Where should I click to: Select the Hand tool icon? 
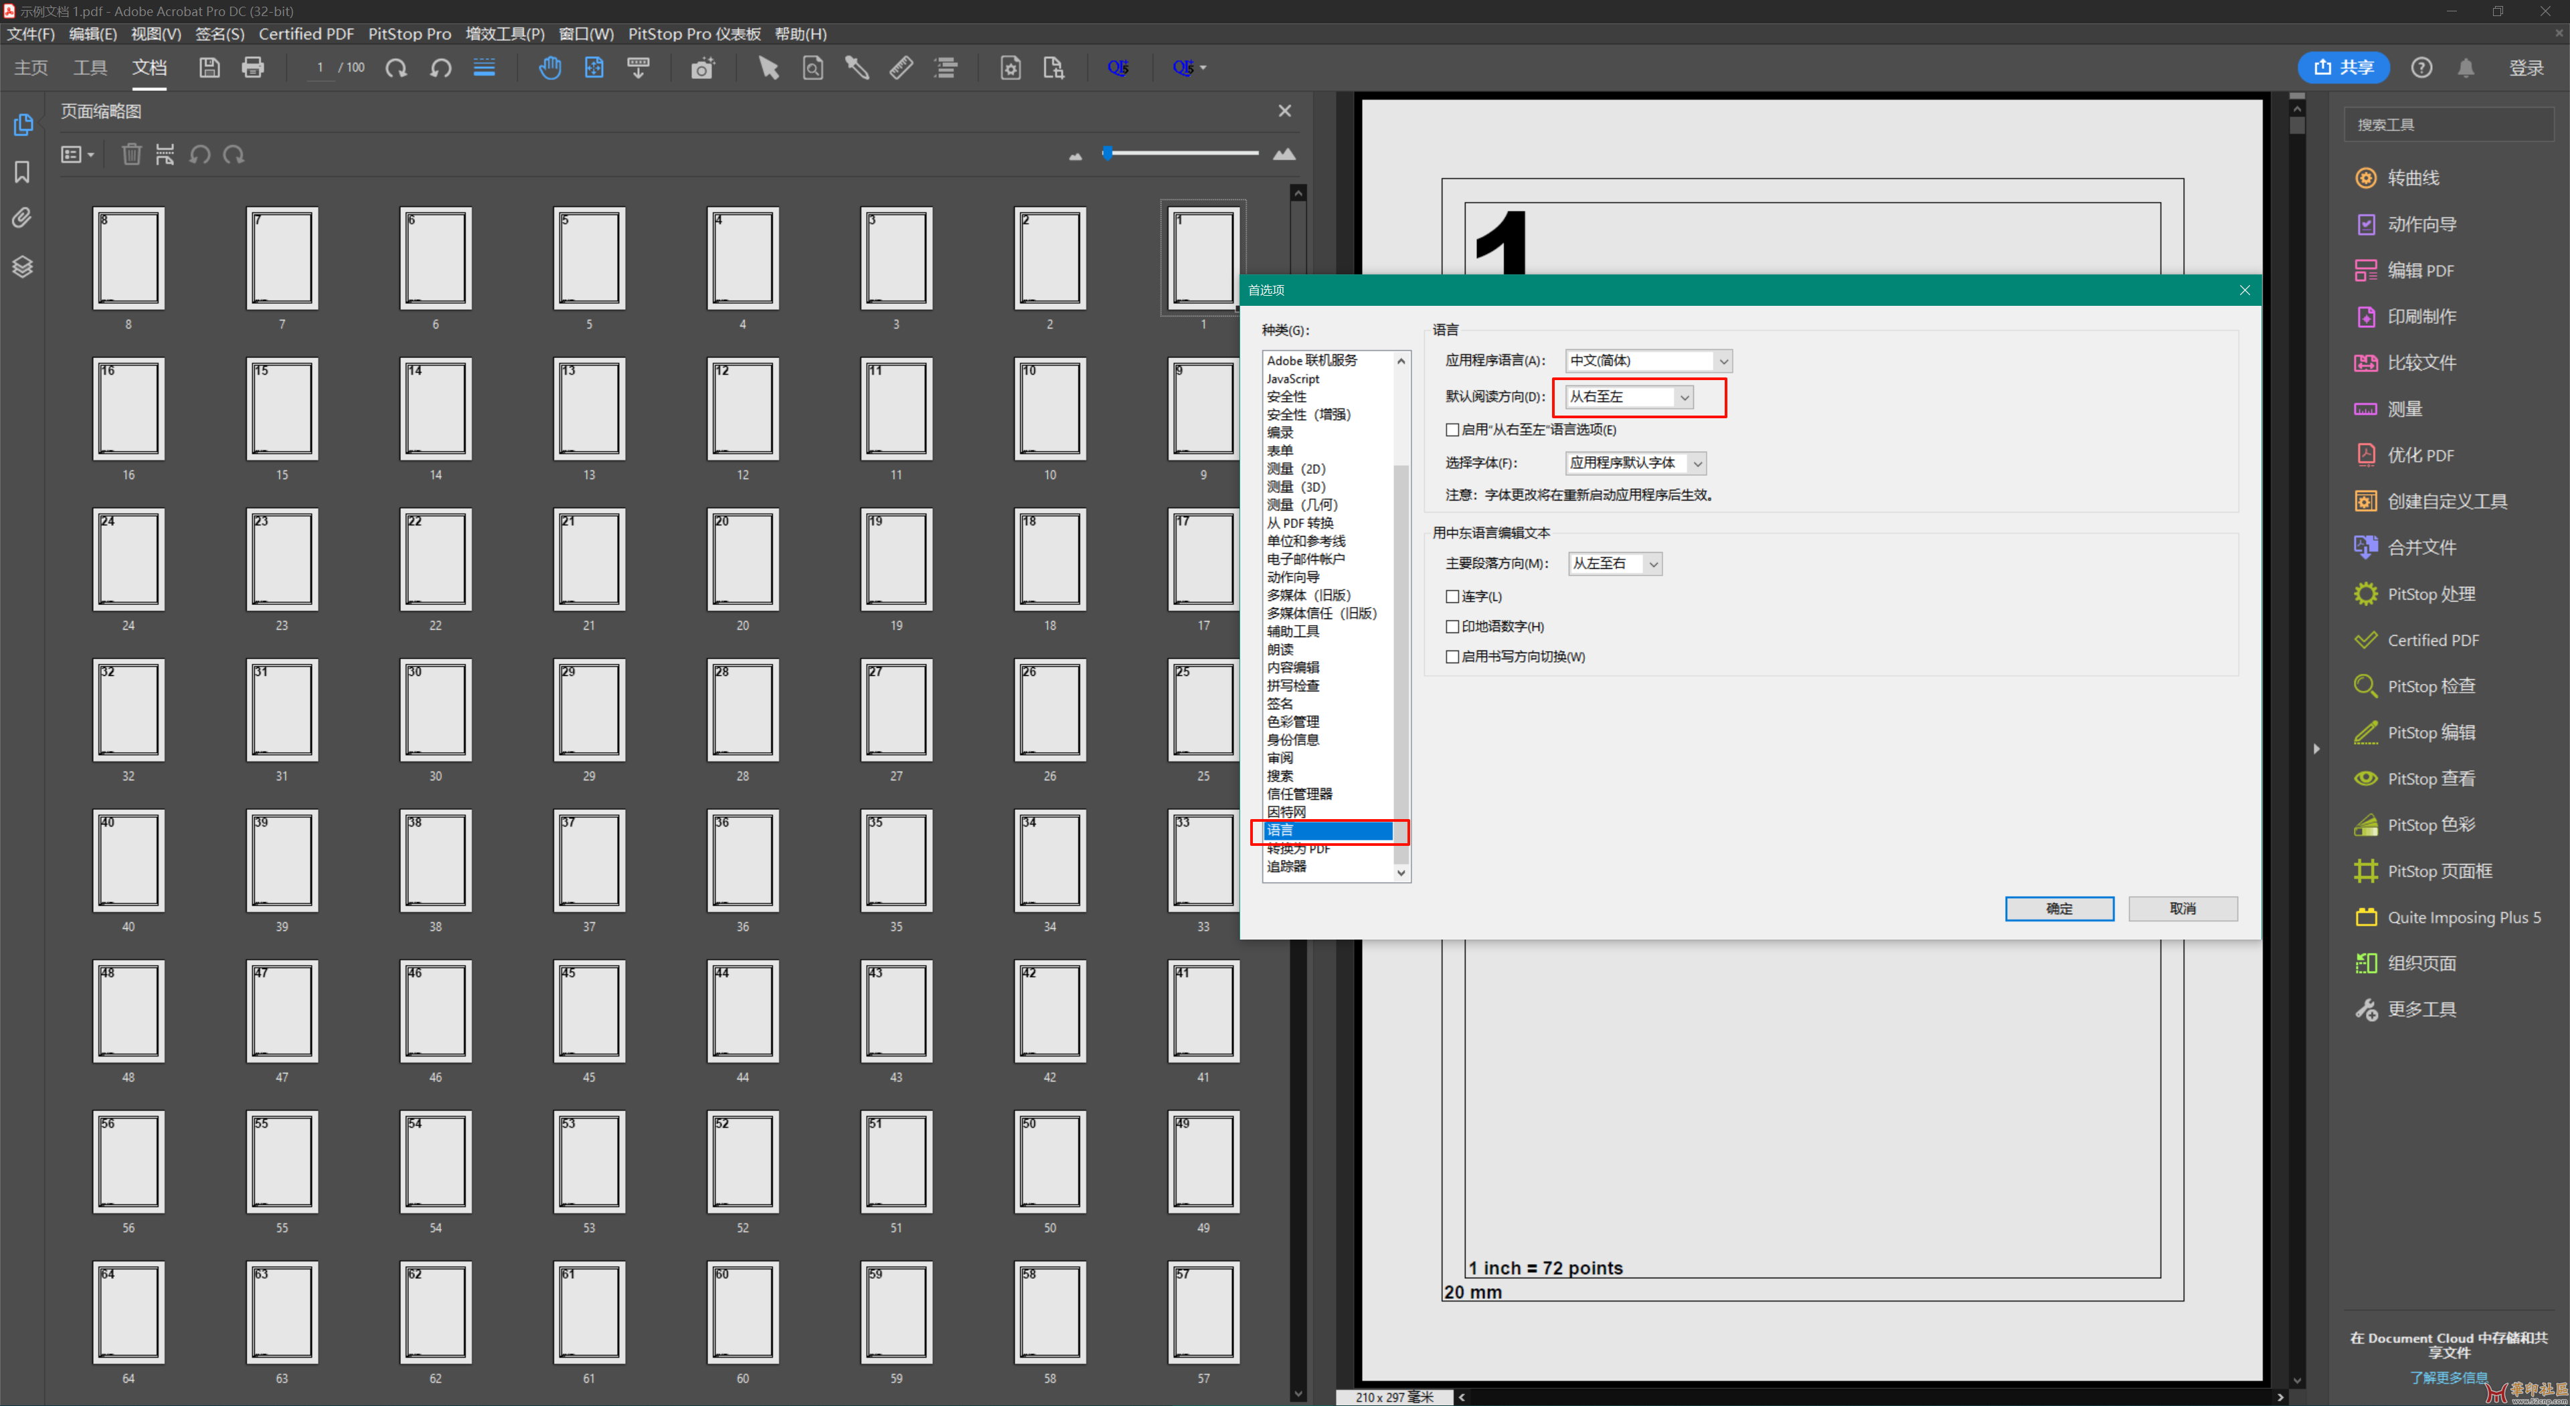pos(549,68)
